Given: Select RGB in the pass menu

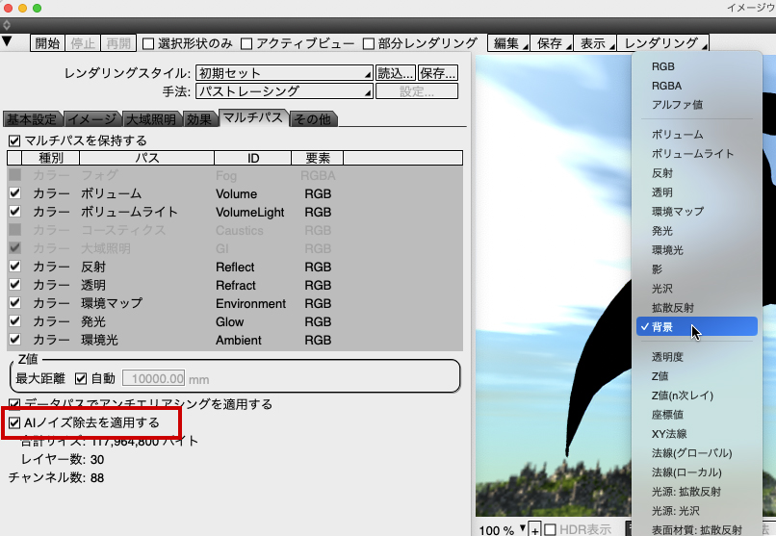Looking at the screenshot, I should point(697,66).
